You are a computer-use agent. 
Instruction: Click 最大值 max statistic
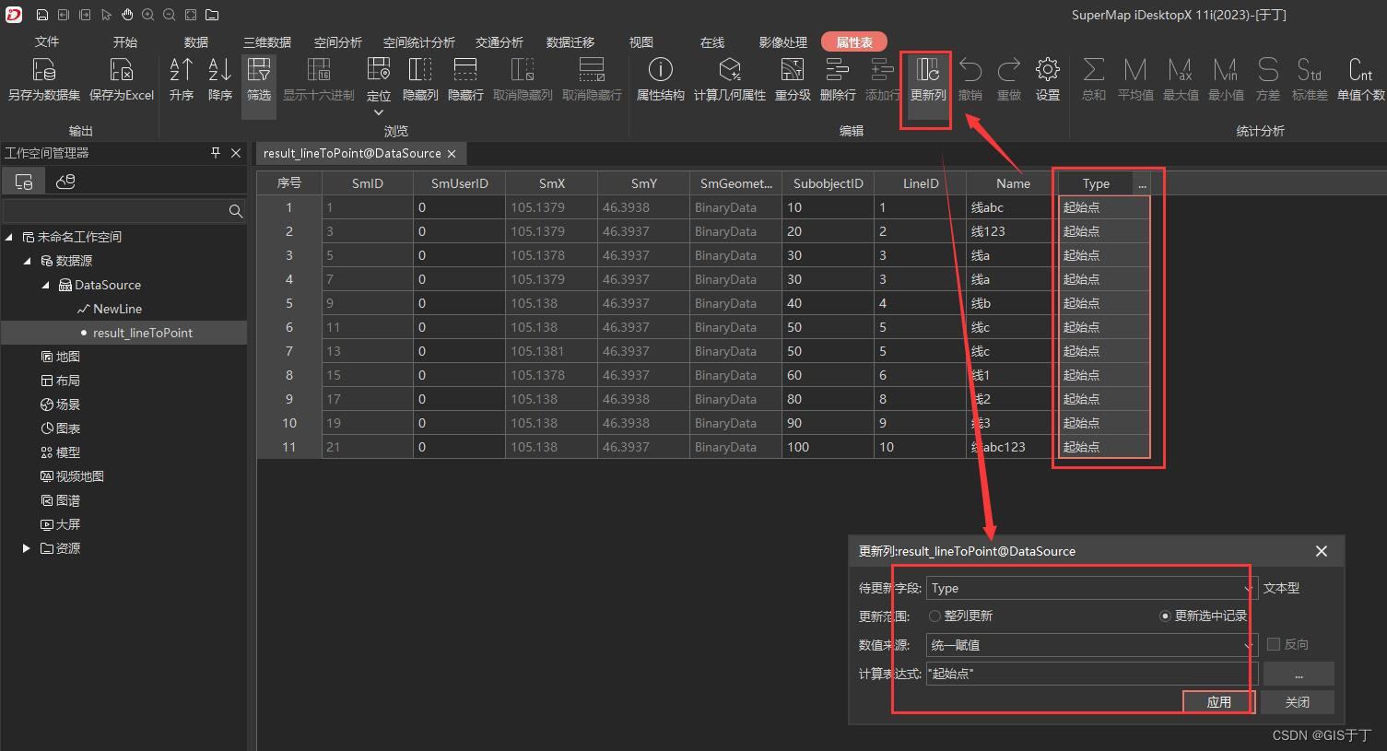coord(1181,79)
